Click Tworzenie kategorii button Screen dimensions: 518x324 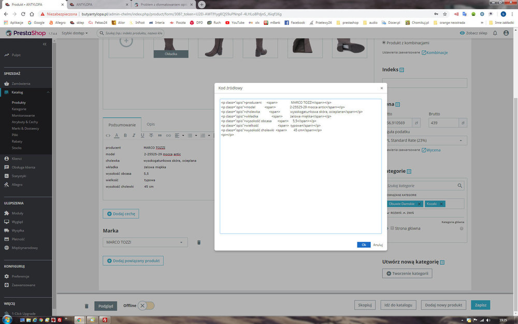point(407,273)
